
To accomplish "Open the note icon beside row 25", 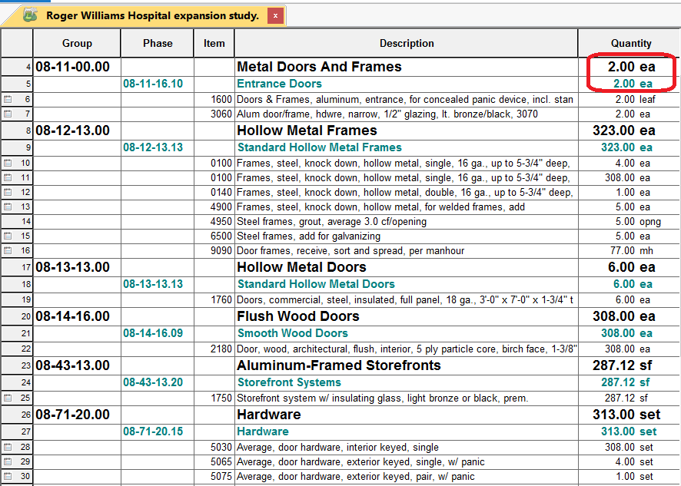I will pyautogui.click(x=8, y=398).
